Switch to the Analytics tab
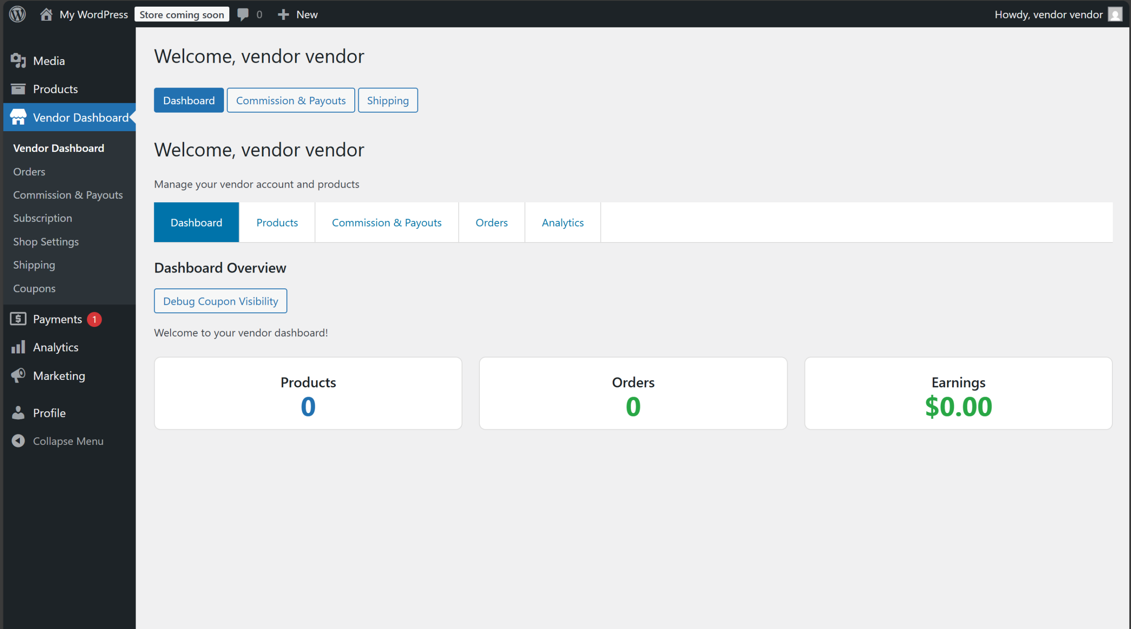 [x=563, y=222]
